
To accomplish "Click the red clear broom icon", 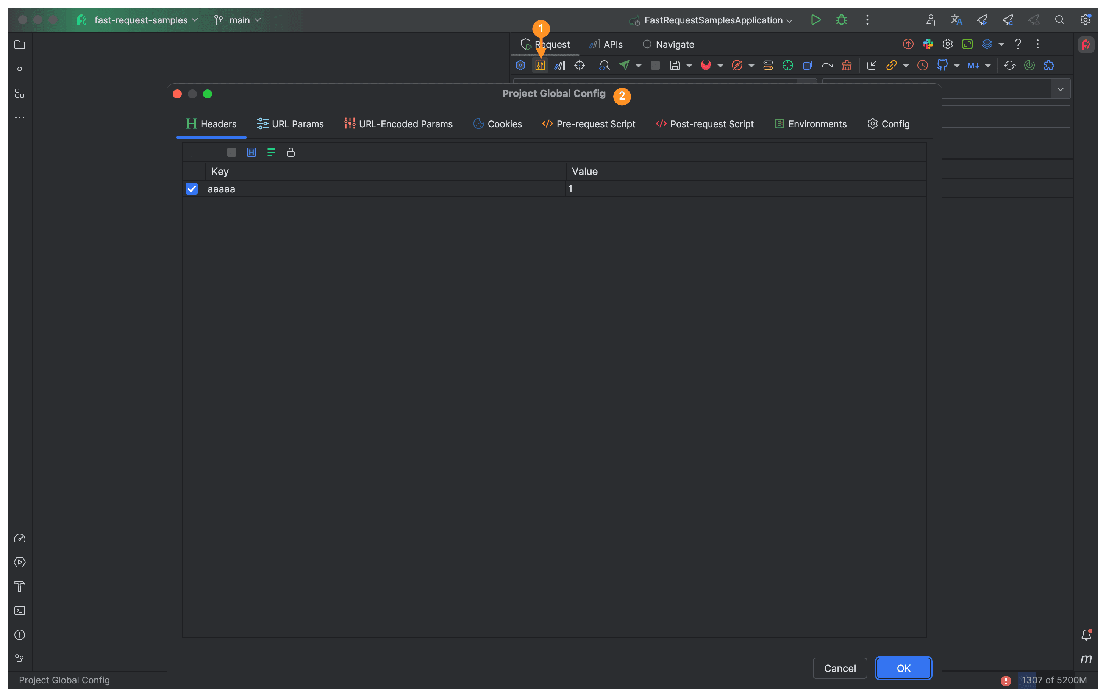I will pyautogui.click(x=847, y=65).
